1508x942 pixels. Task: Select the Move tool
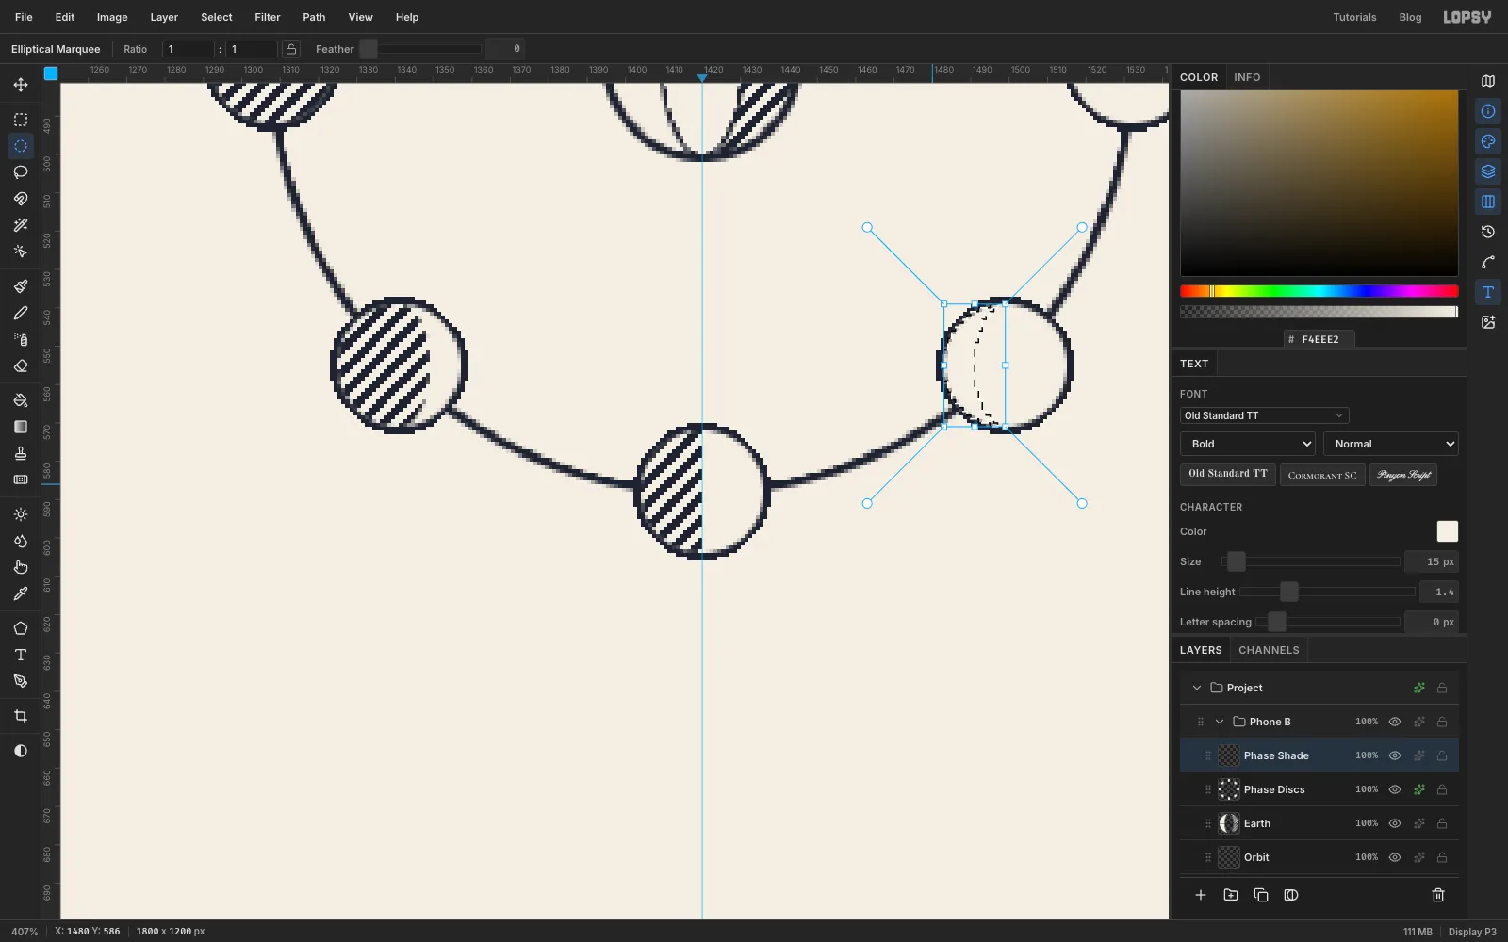(x=21, y=85)
